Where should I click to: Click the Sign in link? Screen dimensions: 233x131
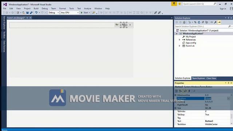(223, 9)
